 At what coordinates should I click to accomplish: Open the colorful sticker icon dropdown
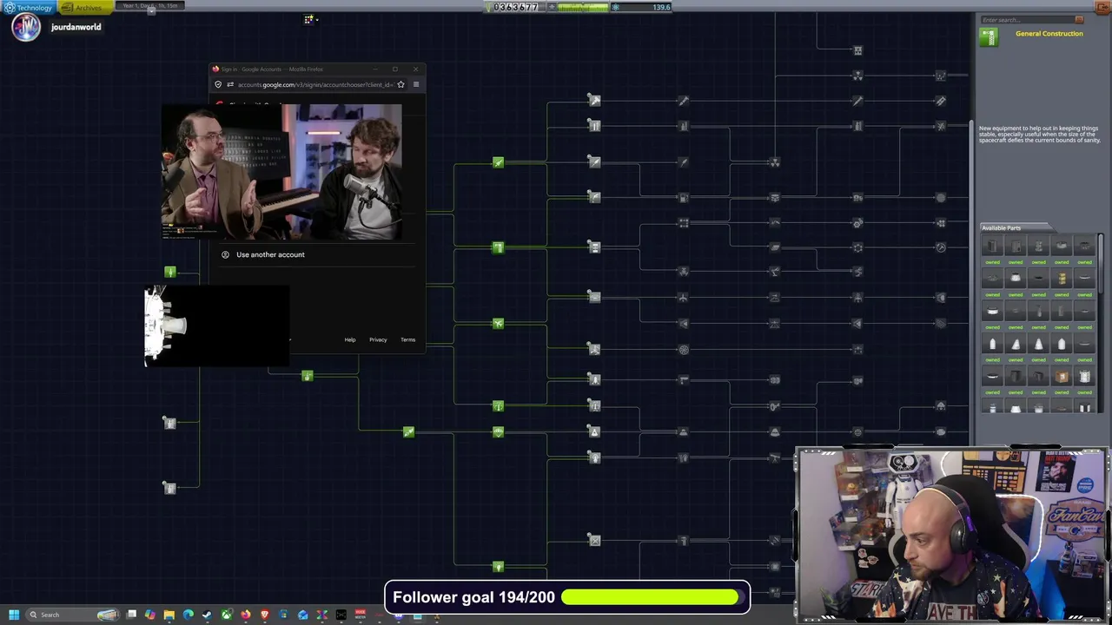tap(310, 19)
